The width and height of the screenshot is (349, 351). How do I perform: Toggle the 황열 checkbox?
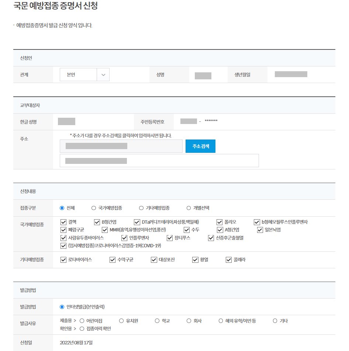[195, 260]
